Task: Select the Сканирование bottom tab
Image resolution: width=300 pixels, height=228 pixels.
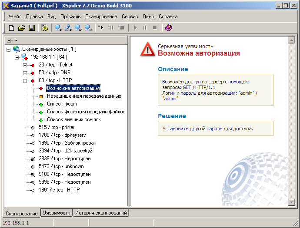Action: (21, 213)
